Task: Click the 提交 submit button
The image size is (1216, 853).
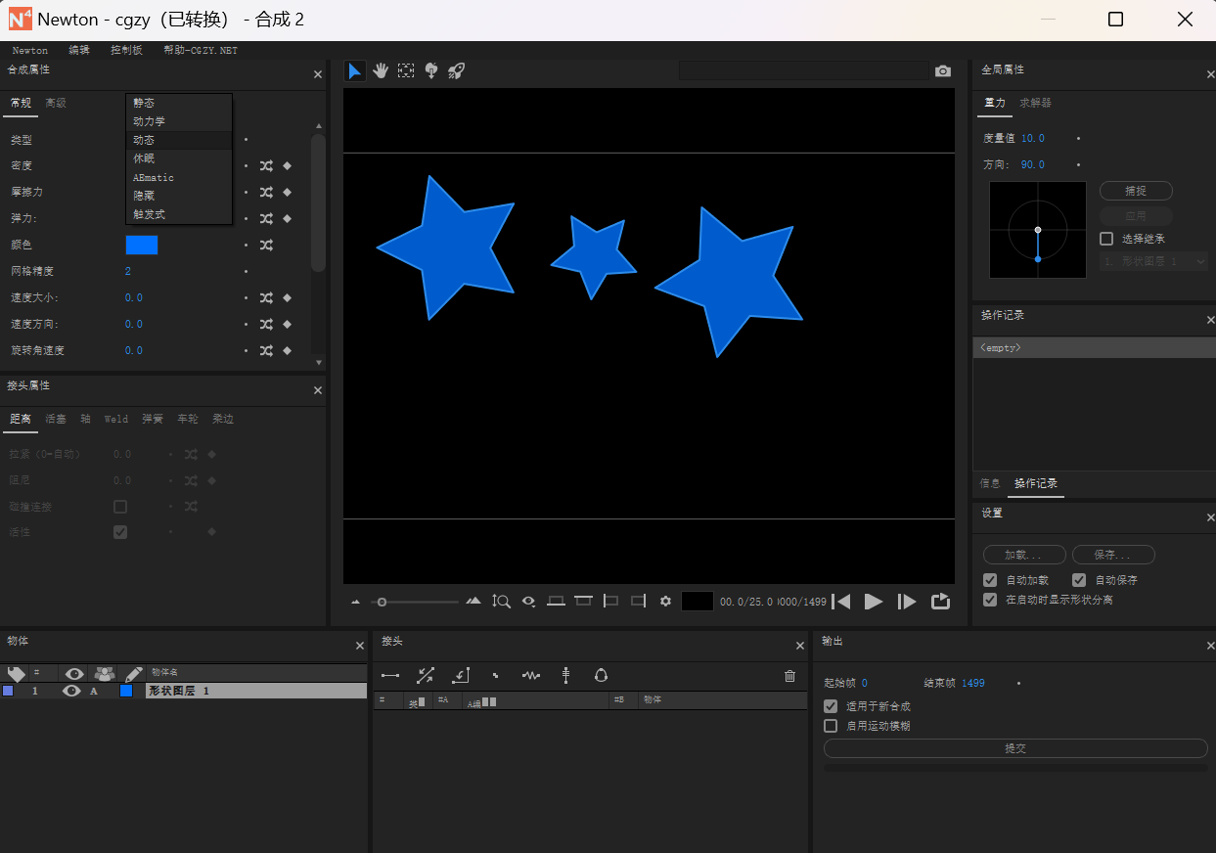Action: tap(1015, 748)
